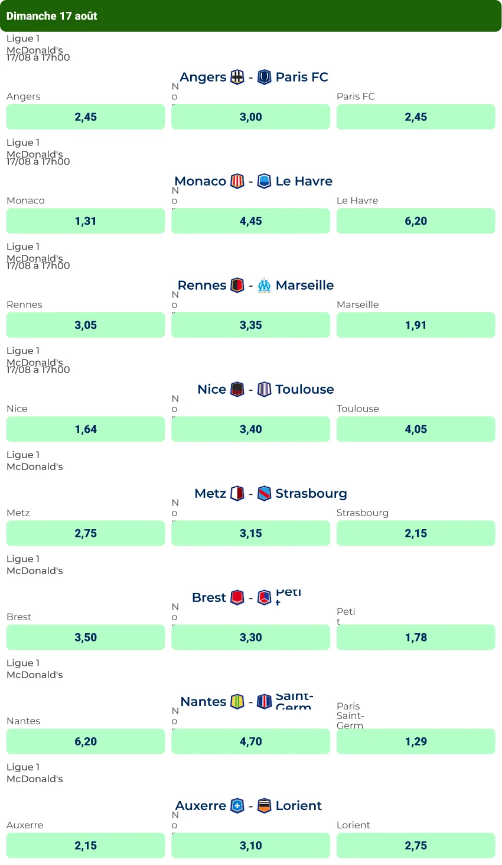Open the Rennes - Marseille match title
Screen dimensions: 502x865
tap(255, 286)
